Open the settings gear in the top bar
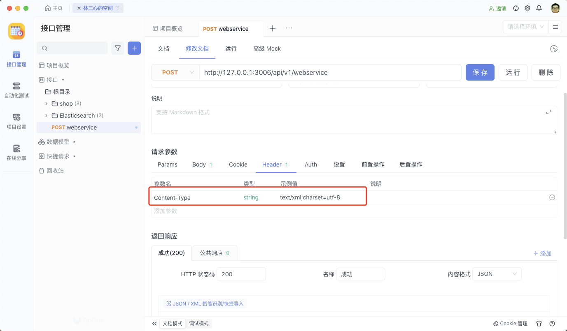This screenshot has height=331, width=567. 527,8
